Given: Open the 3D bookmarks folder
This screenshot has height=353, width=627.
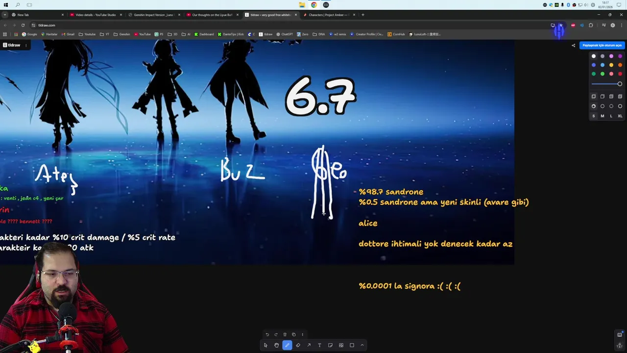Looking at the screenshot, I should point(172,34).
